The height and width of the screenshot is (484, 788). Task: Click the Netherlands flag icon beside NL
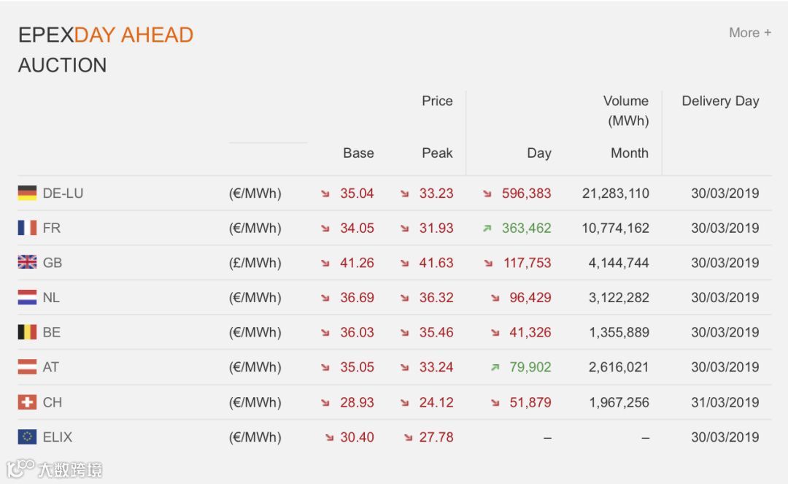point(27,298)
